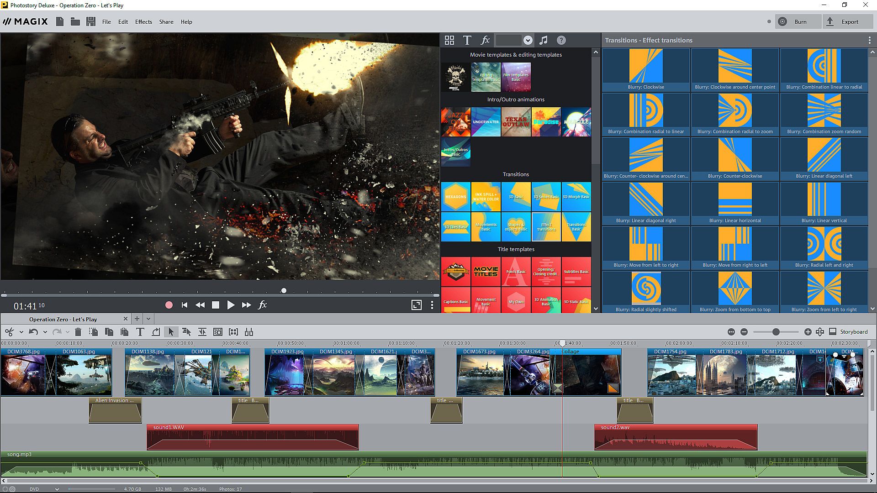Click the Burn button

pos(799,21)
